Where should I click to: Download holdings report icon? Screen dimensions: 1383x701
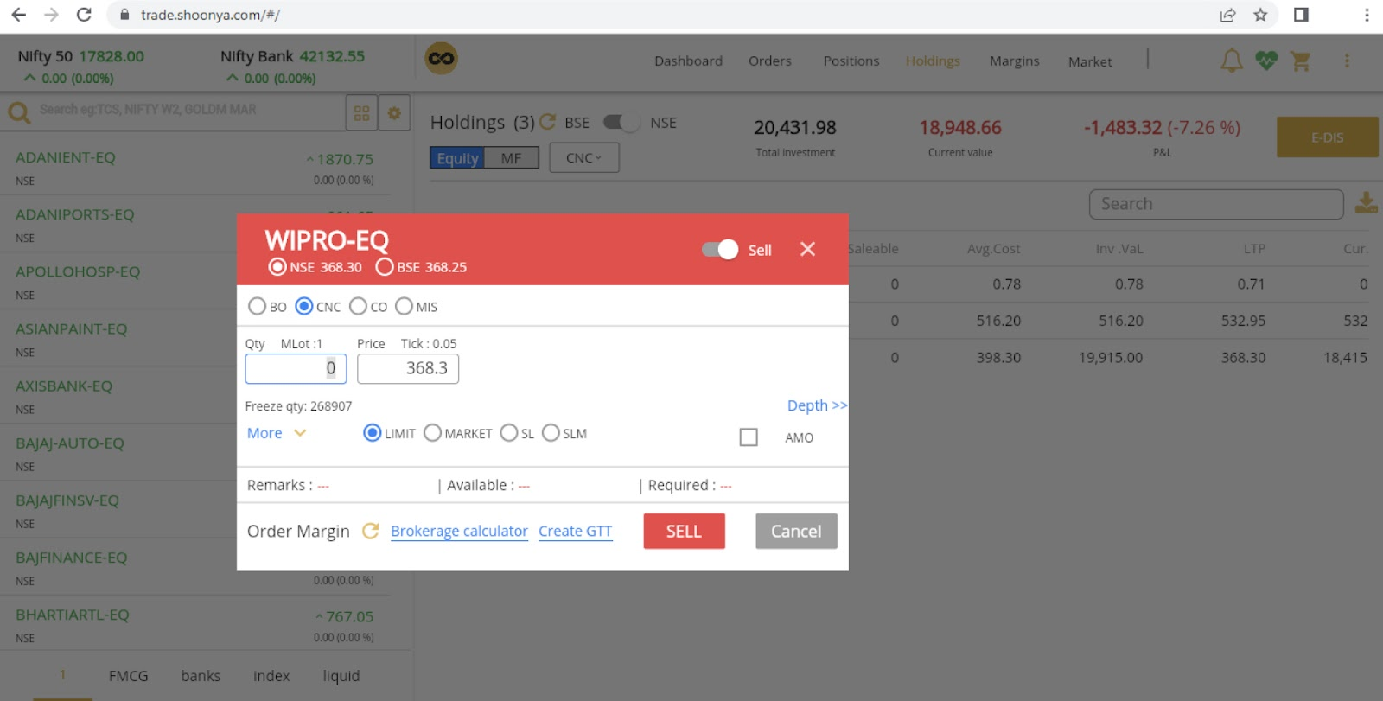click(1366, 203)
